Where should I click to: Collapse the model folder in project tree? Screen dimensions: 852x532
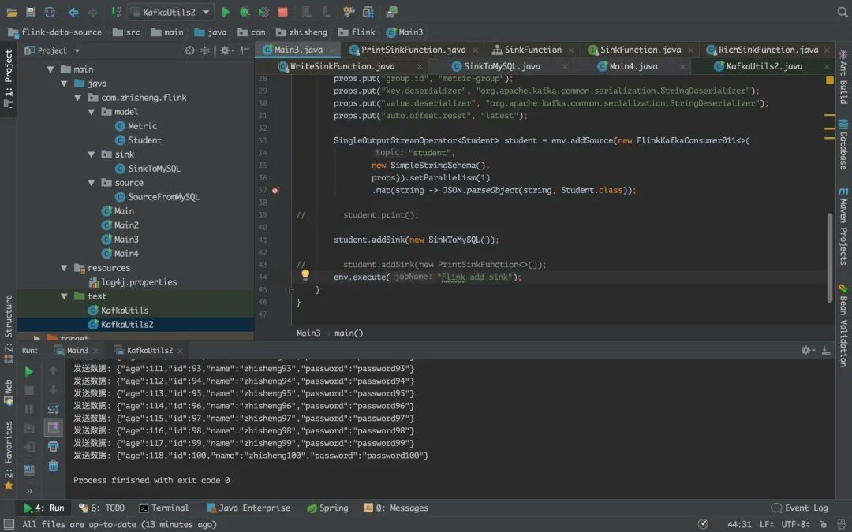92,112
